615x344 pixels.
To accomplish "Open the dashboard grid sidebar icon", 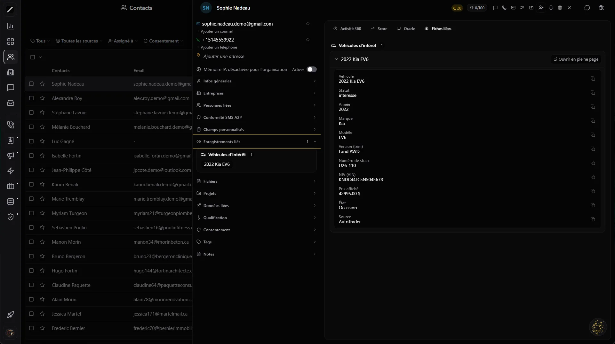I will point(11,42).
